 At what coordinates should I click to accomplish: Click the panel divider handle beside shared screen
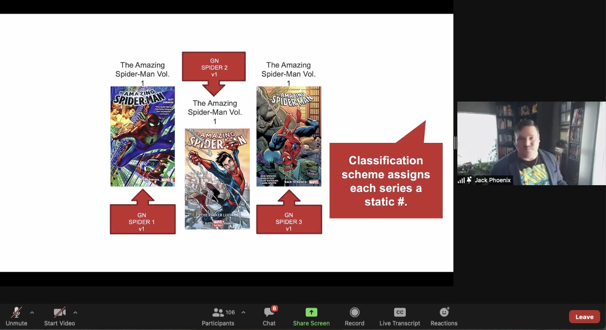point(455,143)
